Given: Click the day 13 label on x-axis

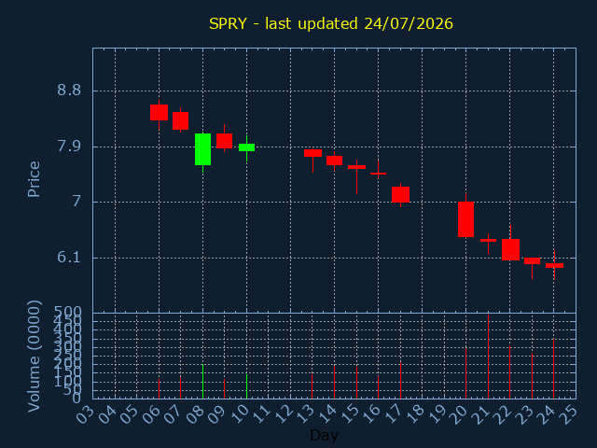Looking at the screenshot, I should pyautogui.click(x=306, y=413).
